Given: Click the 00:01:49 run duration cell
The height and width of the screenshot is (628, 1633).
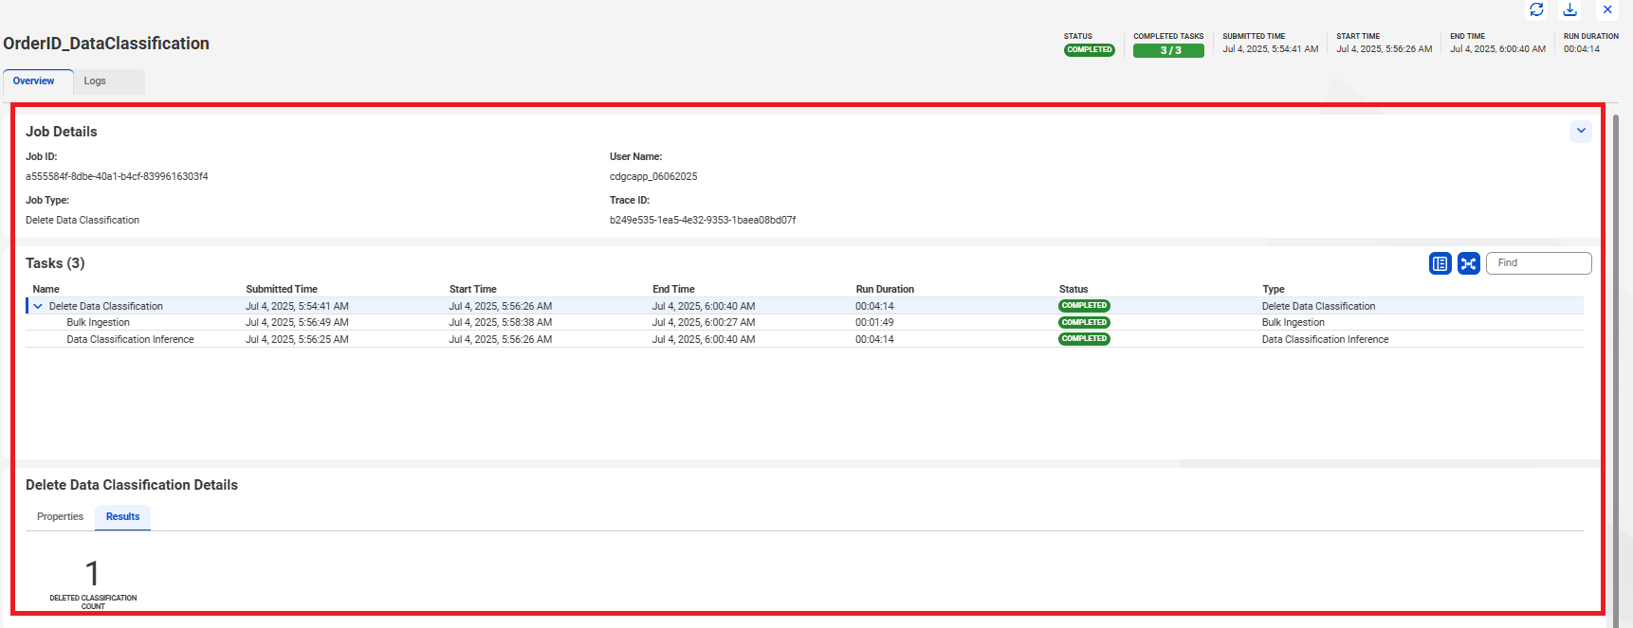Looking at the screenshot, I should pyautogui.click(x=874, y=322).
